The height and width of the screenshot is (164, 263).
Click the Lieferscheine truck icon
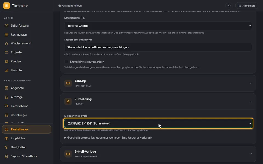pos(7,106)
